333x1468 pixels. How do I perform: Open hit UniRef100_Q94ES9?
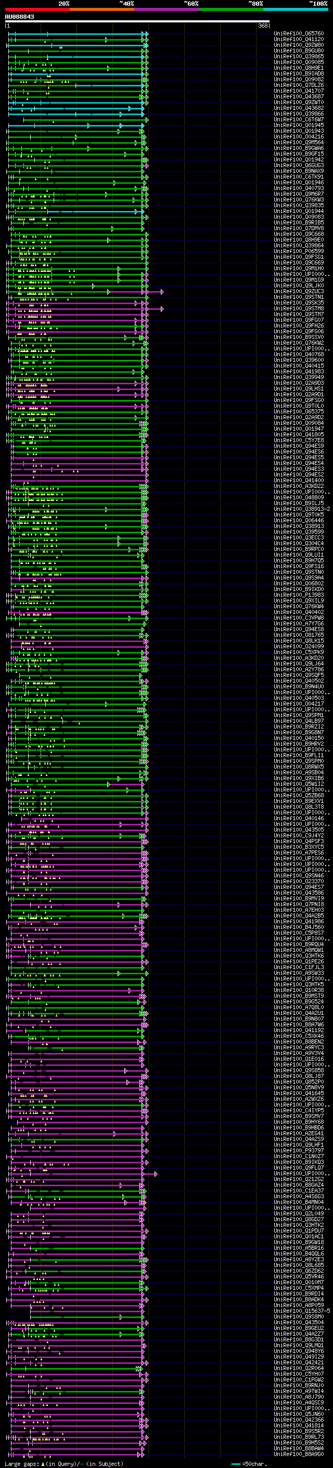299,446
